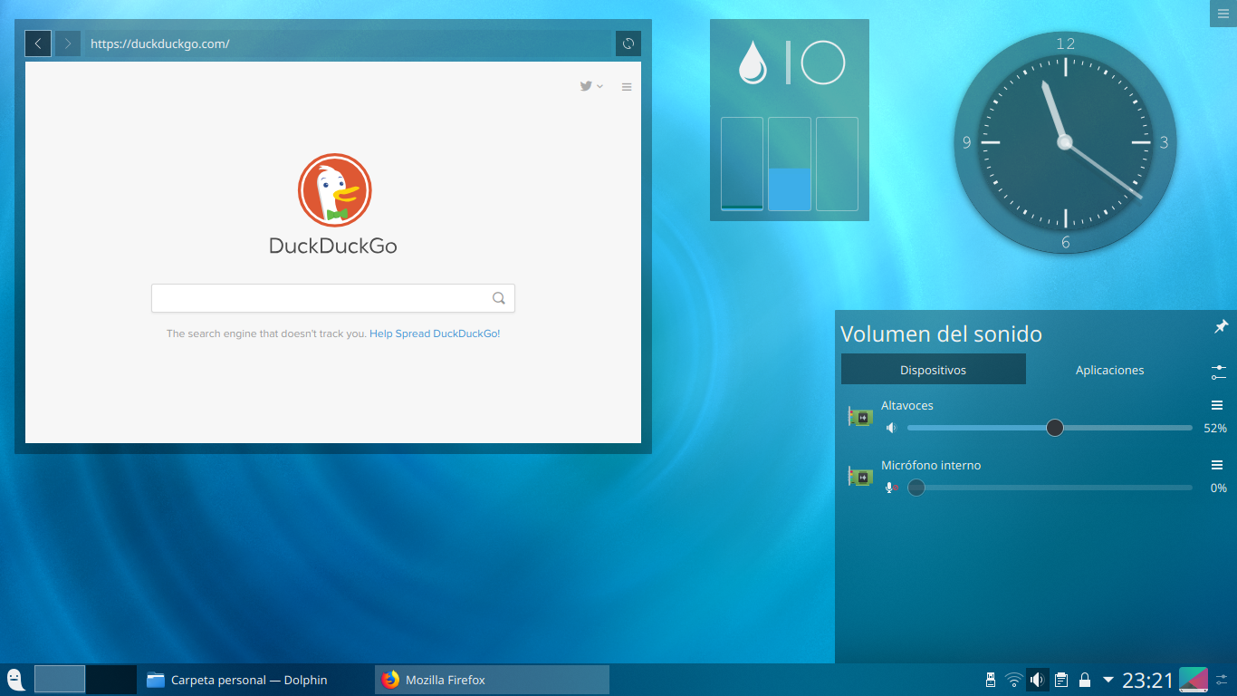The height and width of the screenshot is (696, 1237).
Task: Go forward in the web browser widget
Action: point(68,43)
